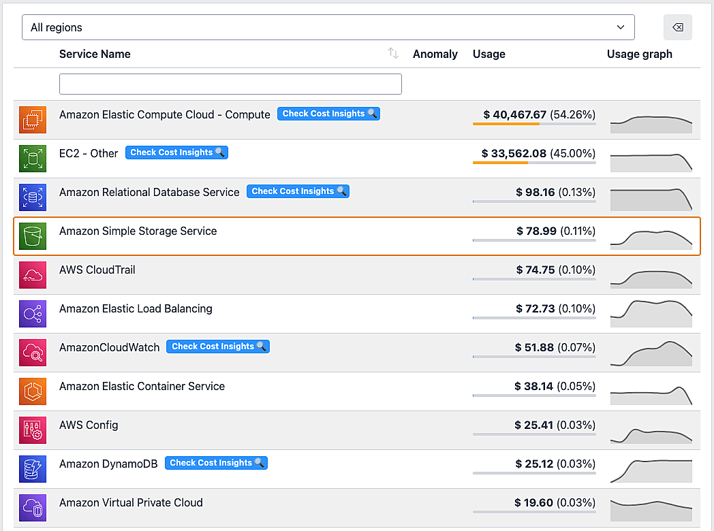Select Amazon Simple Storage Service name

coord(138,231)
